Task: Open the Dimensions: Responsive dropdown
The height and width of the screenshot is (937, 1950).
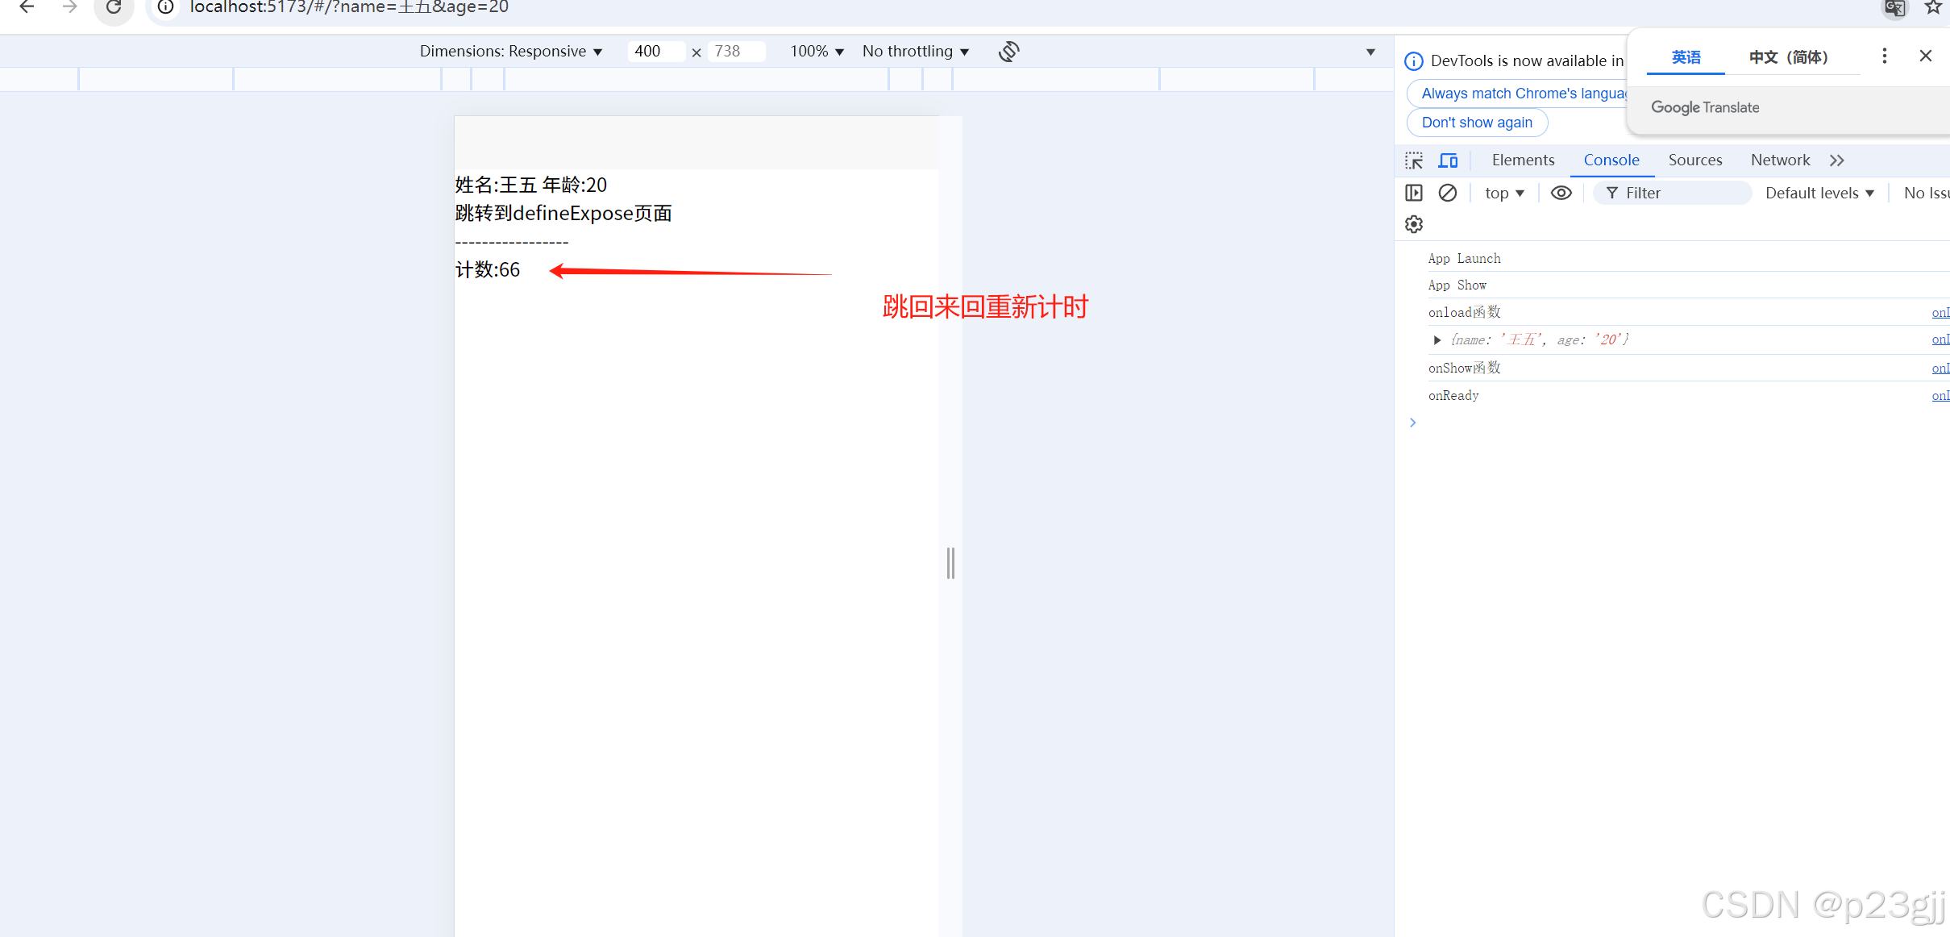Action: 510,52
